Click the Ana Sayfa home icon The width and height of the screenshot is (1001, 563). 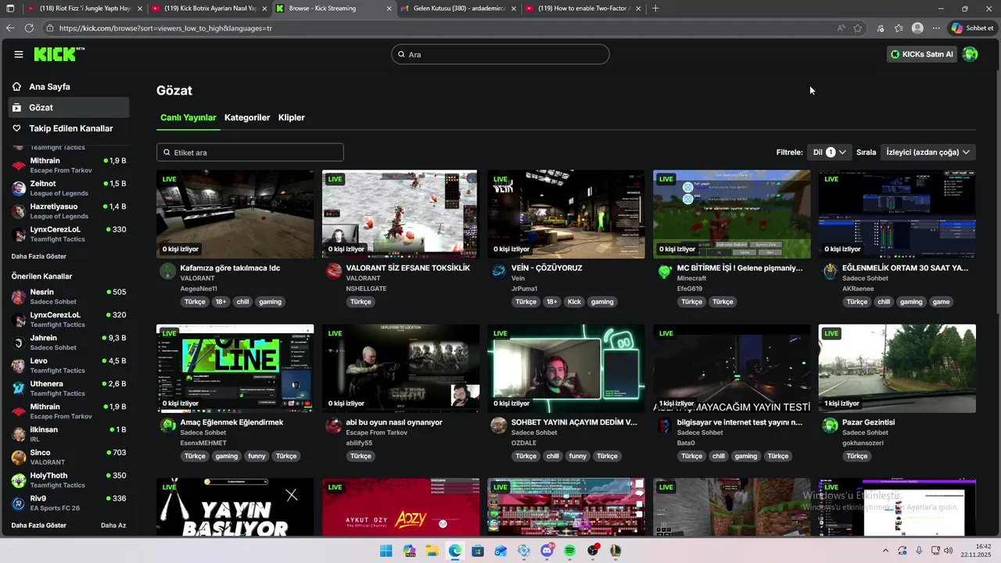click(16, 87)
